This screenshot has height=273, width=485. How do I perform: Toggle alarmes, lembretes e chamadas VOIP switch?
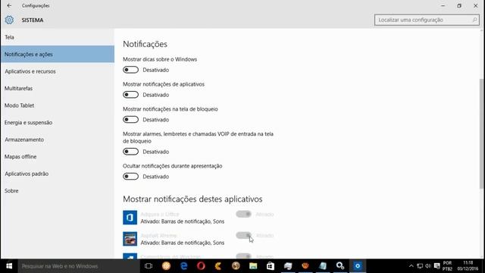[x=130, y=152]
